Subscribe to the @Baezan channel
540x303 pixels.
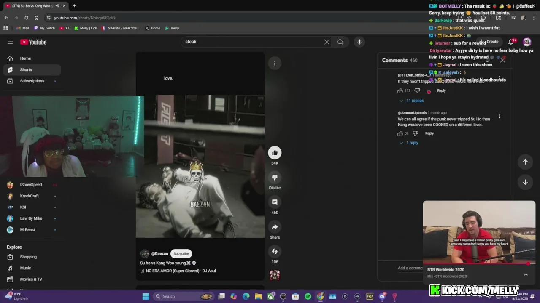pos(181,253)
